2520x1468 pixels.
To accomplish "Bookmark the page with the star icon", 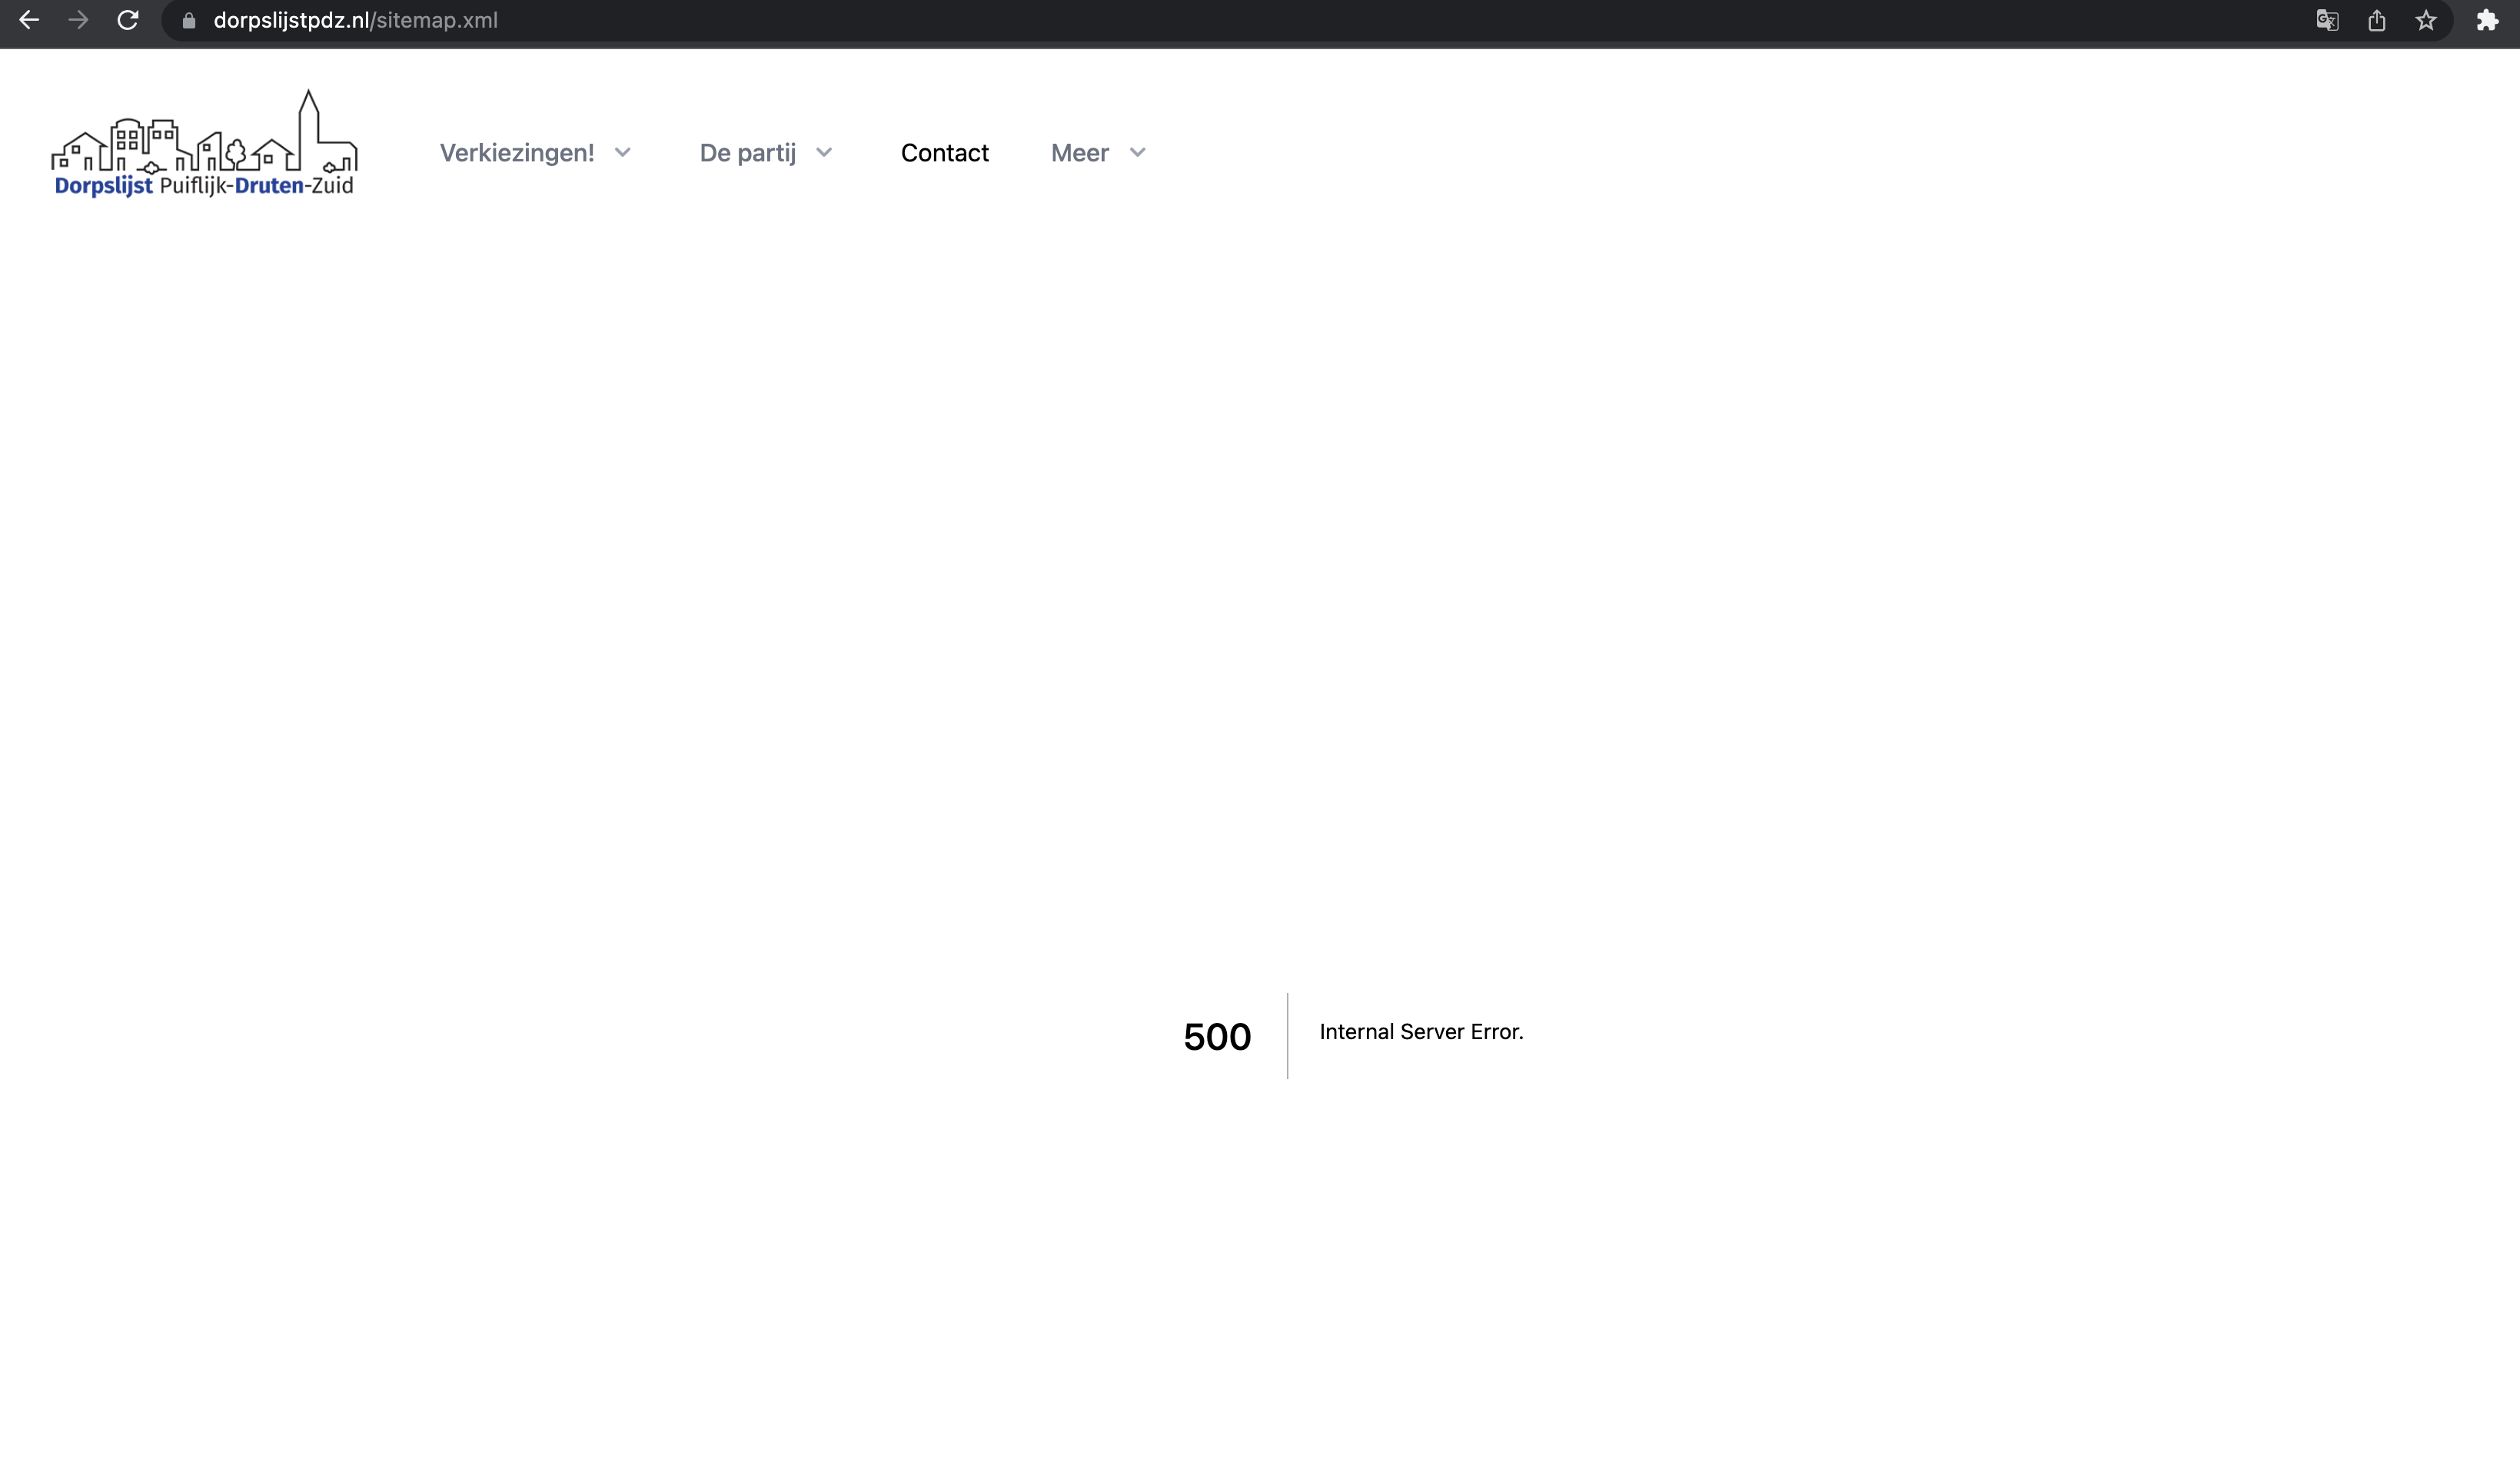I will tap(2426, 19).
